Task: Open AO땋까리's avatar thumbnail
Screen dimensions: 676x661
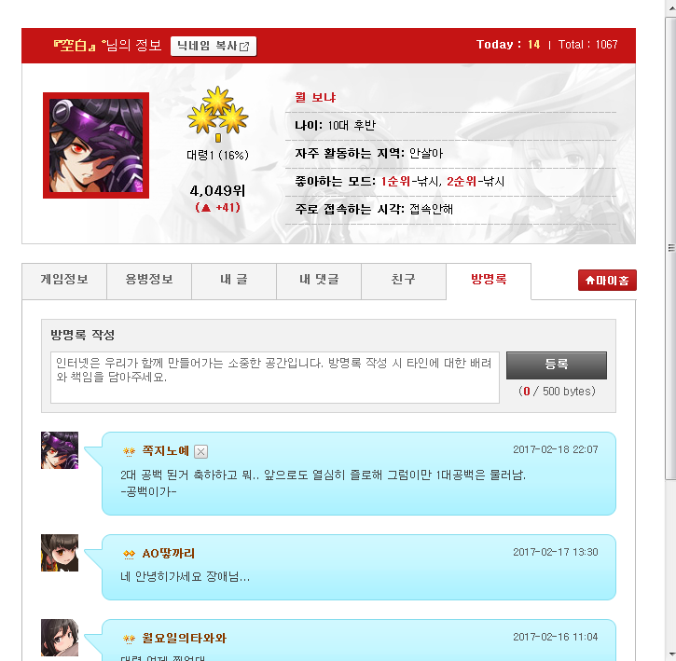Action: (60, 553)
